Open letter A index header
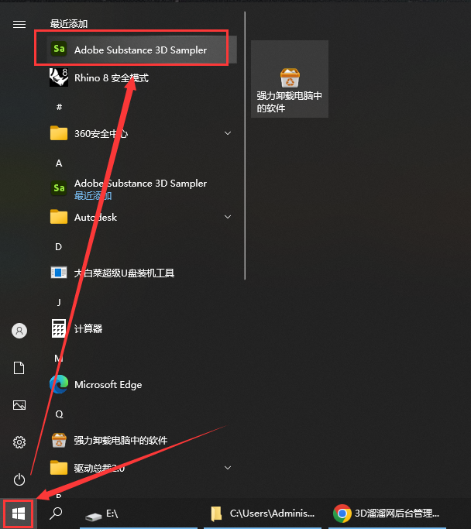Image resolution: width=471 pixels, height=529 pixels. pos(59,163)
